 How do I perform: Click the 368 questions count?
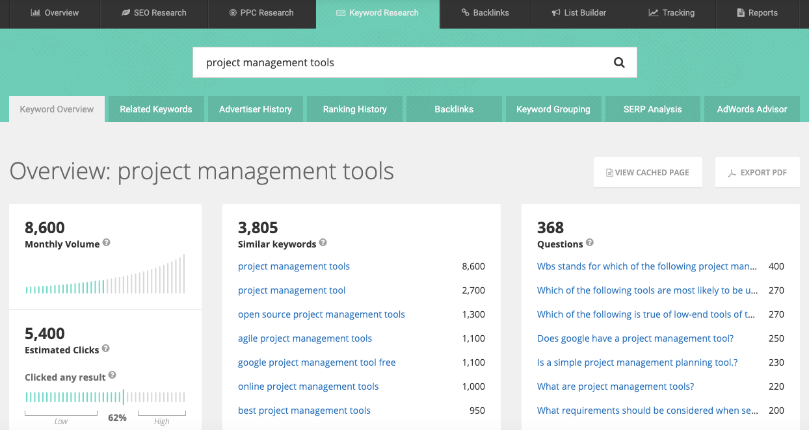pos(551,228)
